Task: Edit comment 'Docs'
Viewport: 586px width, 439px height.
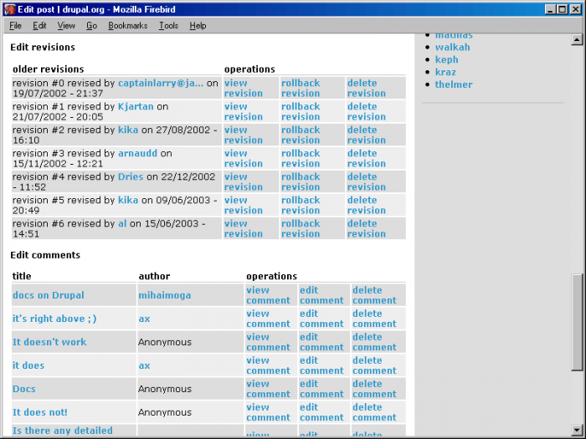Action: point(321,389)
